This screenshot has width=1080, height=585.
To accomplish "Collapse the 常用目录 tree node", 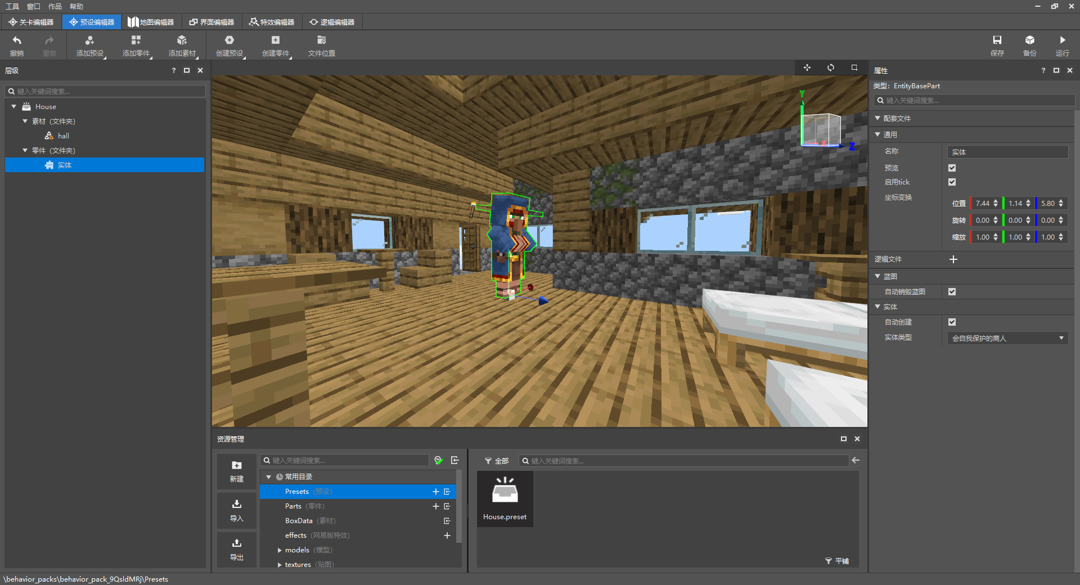I will (269, 476).
